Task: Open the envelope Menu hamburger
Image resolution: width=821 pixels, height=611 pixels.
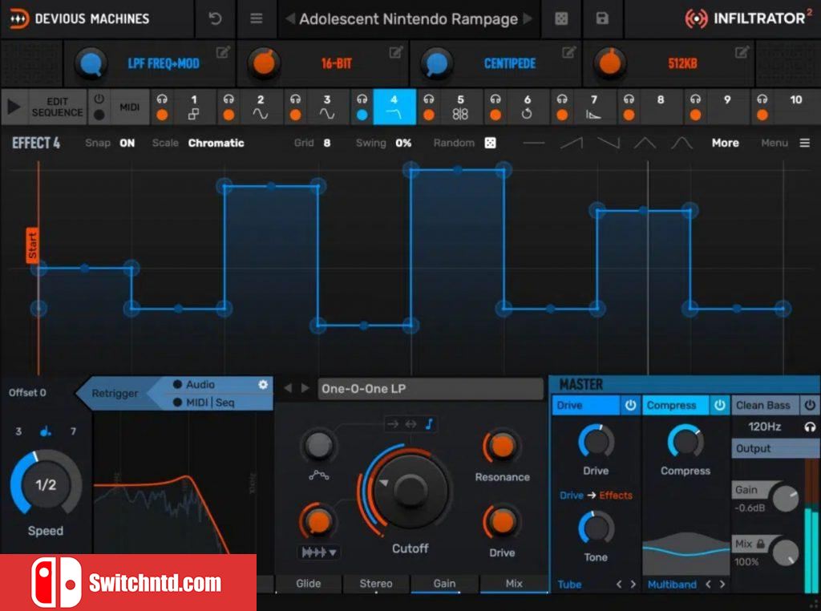Action: pyautogui.click(x=805, y=143)
